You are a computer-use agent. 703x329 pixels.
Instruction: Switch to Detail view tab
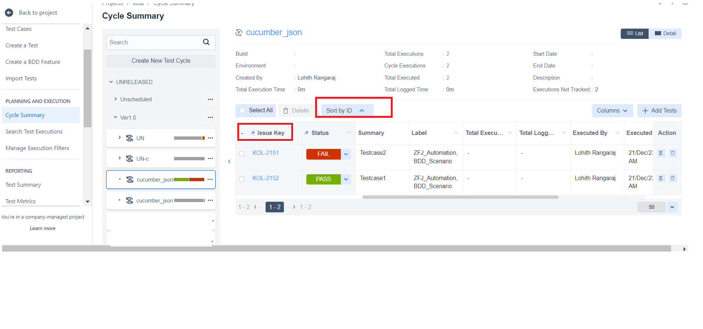coord(665,33)
